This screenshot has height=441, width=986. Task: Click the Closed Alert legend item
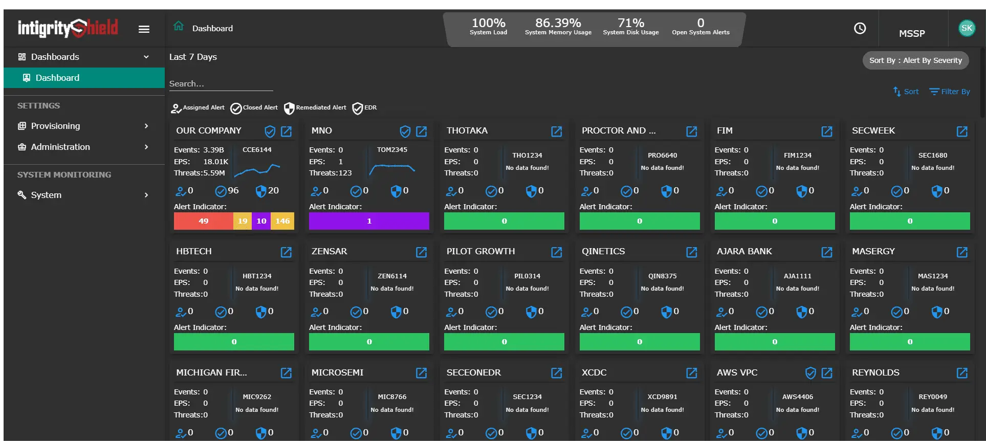254,108
